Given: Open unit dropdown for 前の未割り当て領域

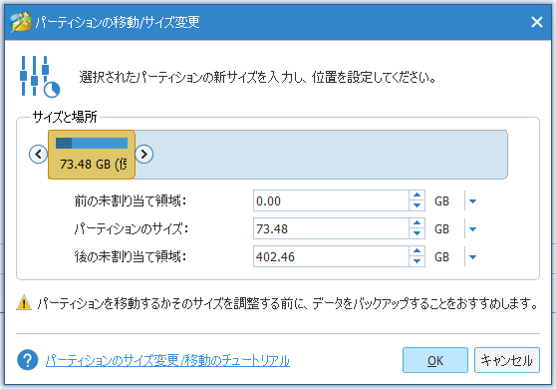Looking at the screenshot, I should pyautogui.click(x=472, y=201).
